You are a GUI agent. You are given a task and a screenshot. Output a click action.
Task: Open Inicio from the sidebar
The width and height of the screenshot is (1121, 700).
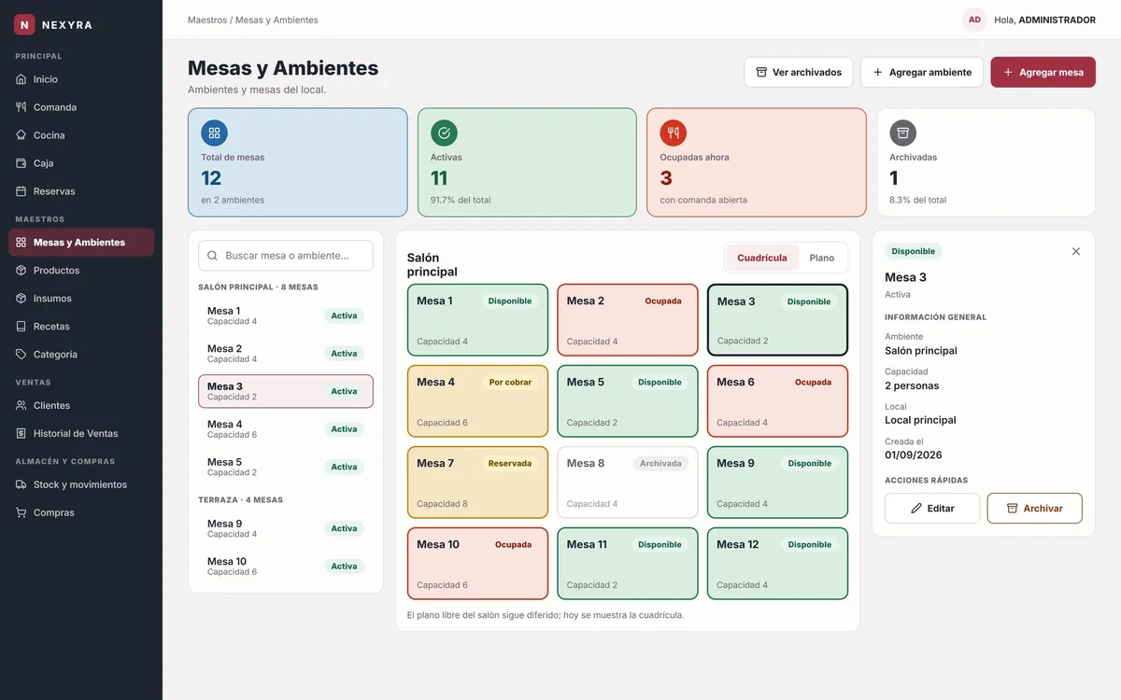[x=81, y=79]
